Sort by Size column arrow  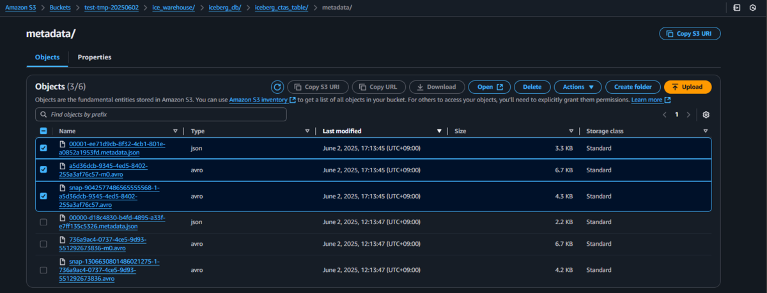click(x=571, y=131)
